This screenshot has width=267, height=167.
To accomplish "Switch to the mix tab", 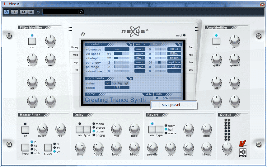I will click(x=191, y=55).
